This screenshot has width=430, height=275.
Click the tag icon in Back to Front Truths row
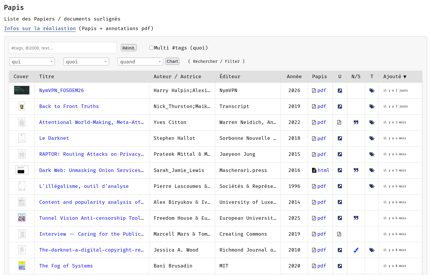[x=372, y=107]
